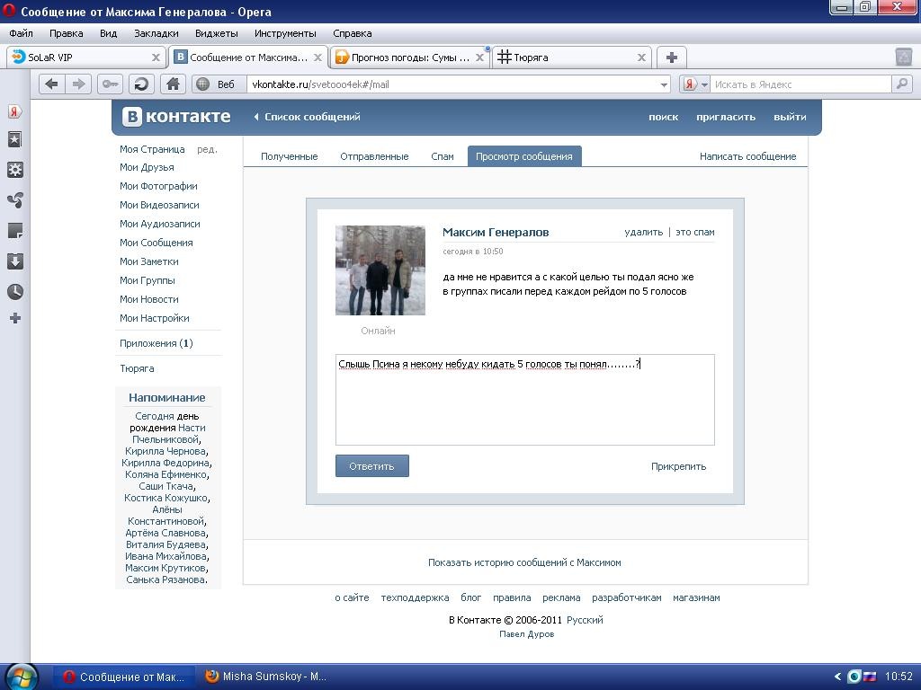Click in the Искать в Яндекс search field
Image resolution: width=921 pixels, height=690 pixels.
[800, 84]
